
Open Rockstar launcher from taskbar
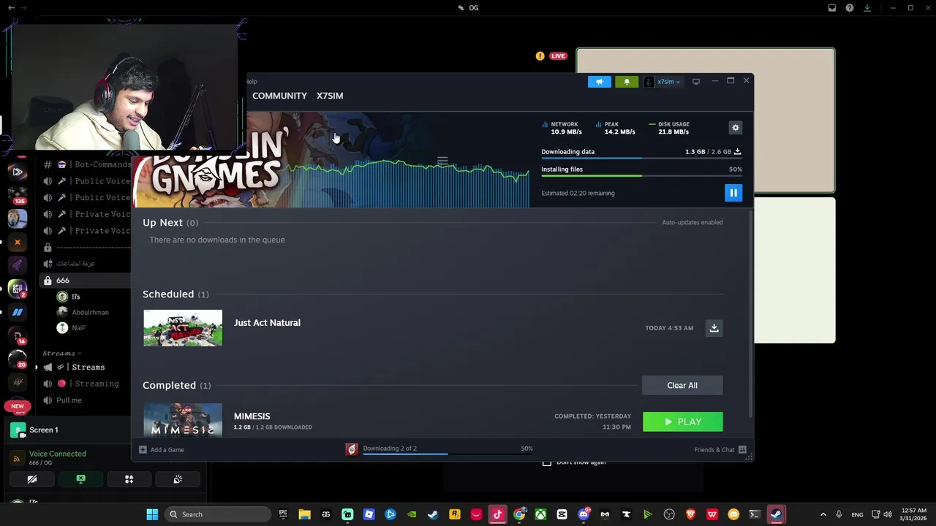click(x=455, y=514)
